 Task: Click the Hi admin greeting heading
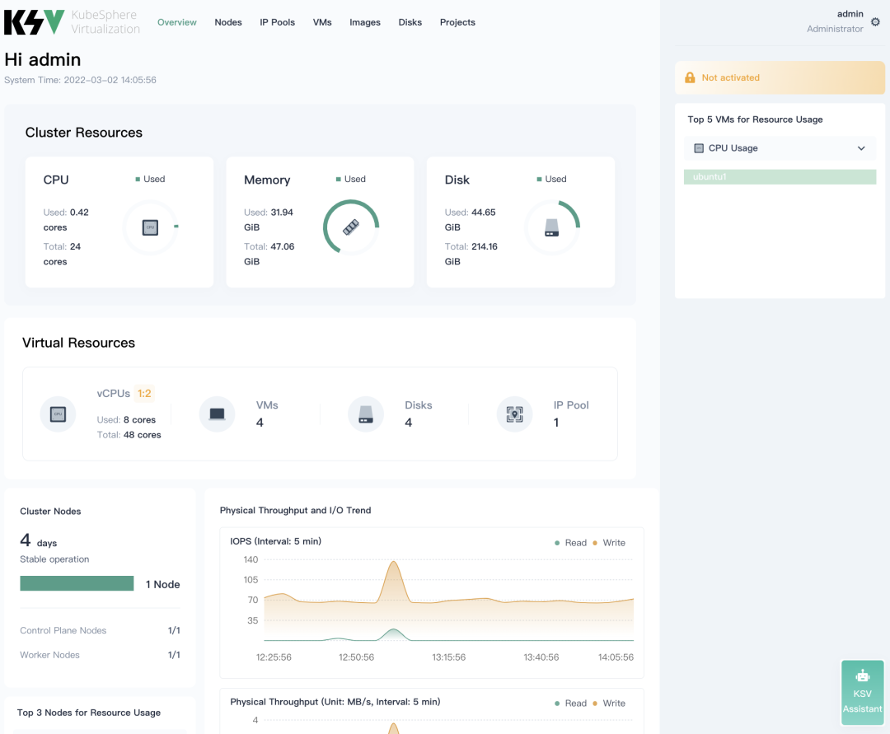point(43,59)
